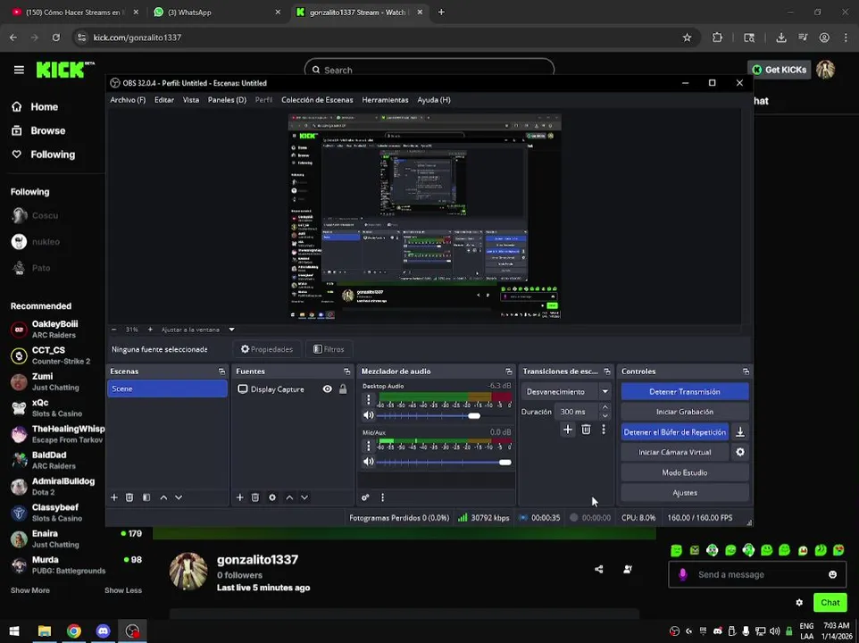Move scene down in Escenas toolbar

(x=179, y=497)
